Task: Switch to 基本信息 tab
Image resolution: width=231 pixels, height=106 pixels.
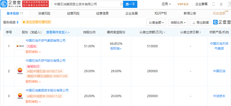Action: point(15,13)
